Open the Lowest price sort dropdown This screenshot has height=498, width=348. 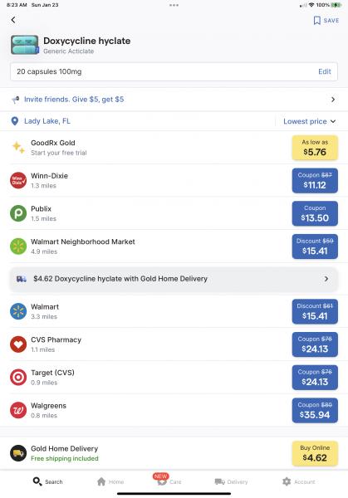310,121
